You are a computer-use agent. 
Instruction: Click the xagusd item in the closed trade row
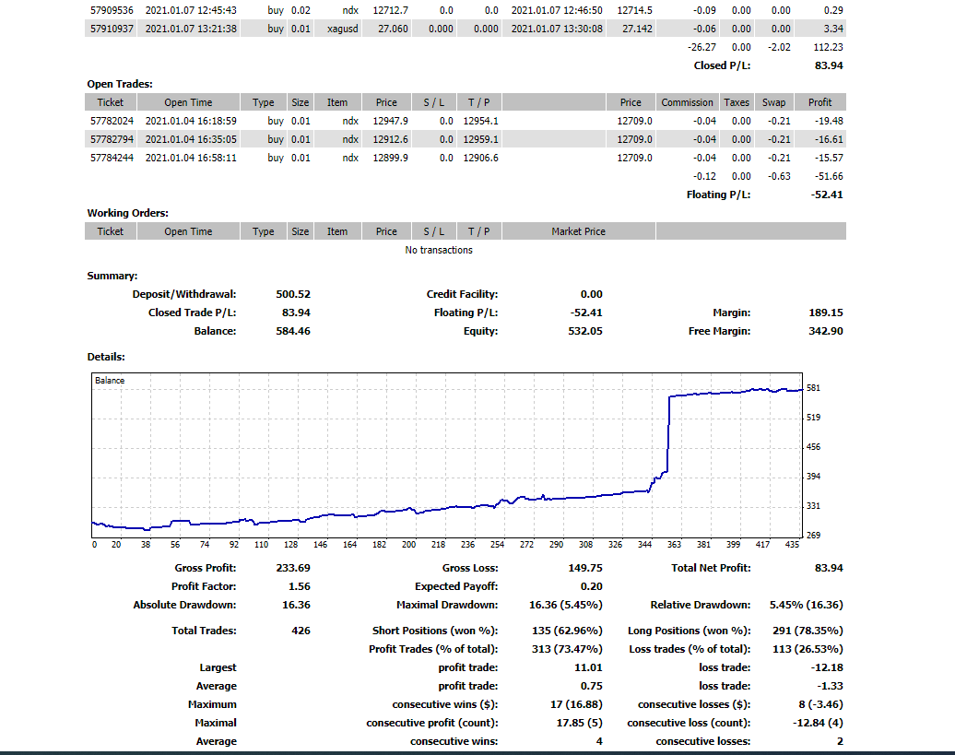coord(342,29)
